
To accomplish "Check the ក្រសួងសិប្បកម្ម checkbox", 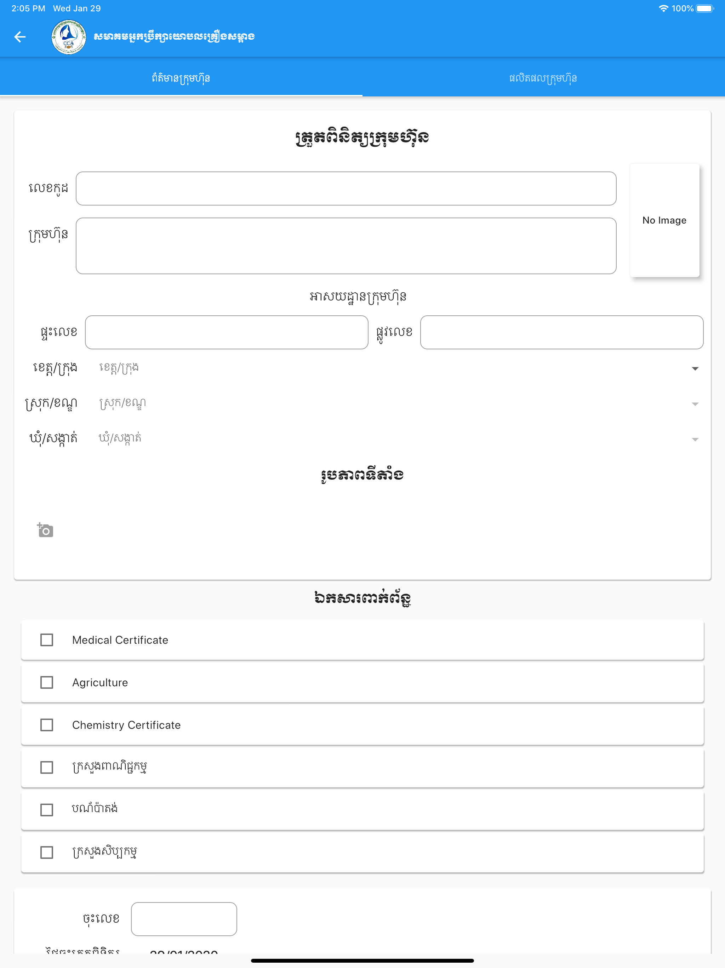I will (47, 852).
